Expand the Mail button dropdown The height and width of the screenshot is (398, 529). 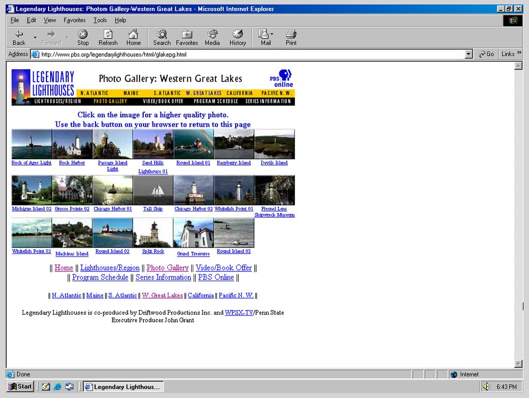click(x=272, y=34)
